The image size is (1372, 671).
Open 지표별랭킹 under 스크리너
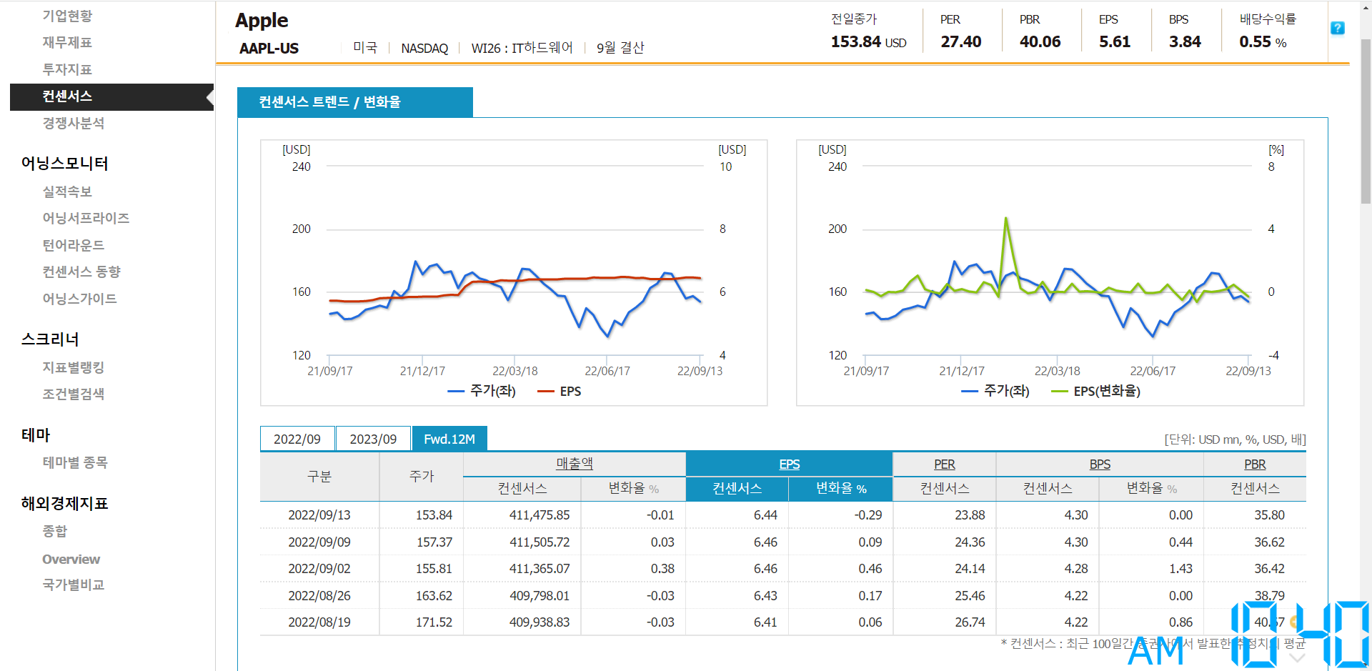click(x=74, y=367)
